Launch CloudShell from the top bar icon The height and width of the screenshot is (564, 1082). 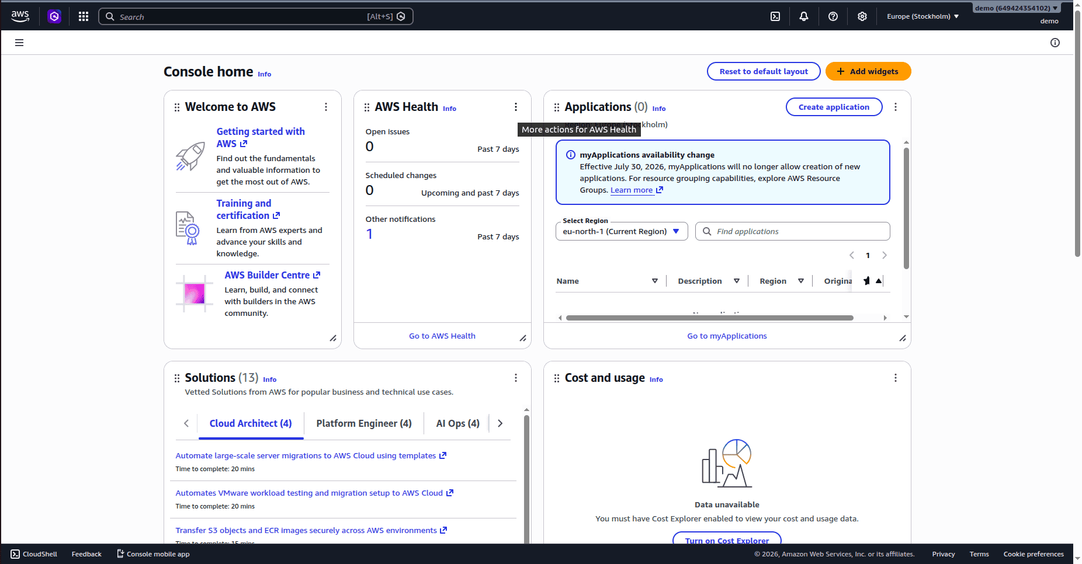(x=775, y=16)
